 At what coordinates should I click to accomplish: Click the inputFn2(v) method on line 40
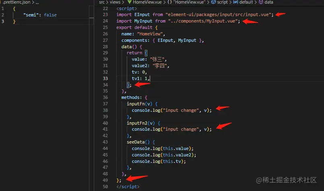tap(141, 123)
